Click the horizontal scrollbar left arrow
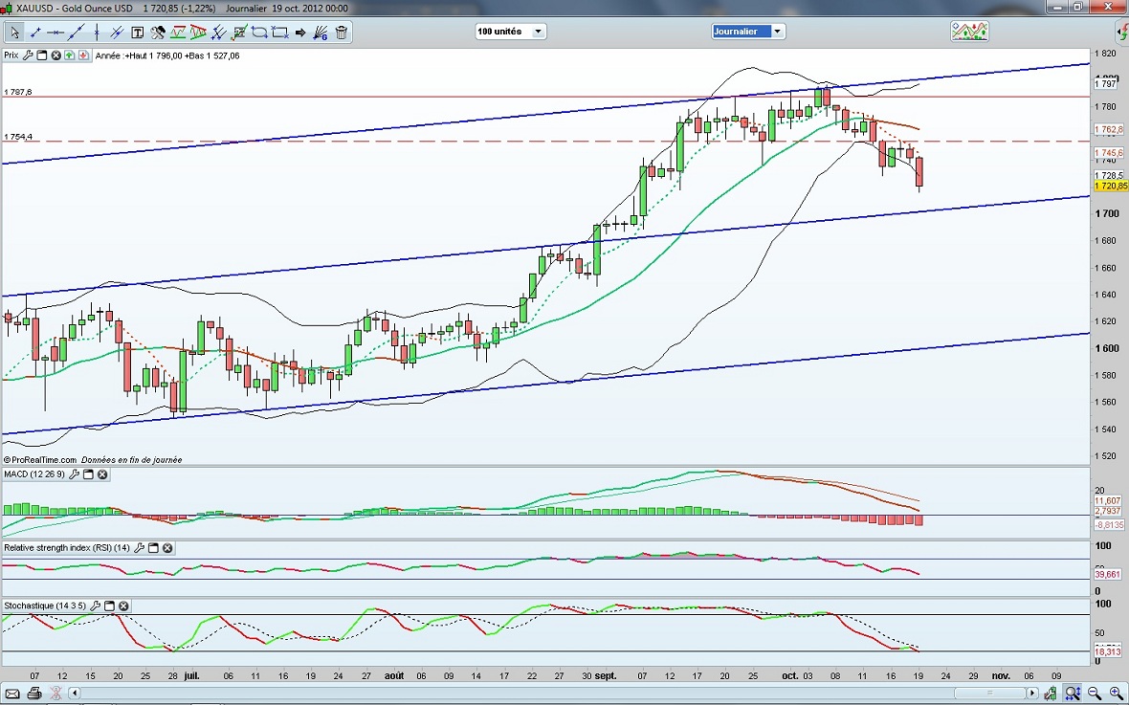The image size is (1129, 705). tap(75, 693)
